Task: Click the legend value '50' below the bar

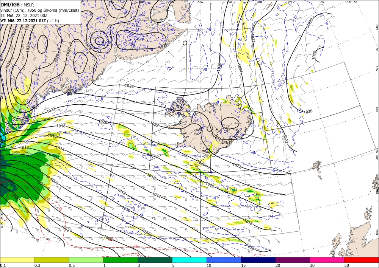Action: tap(347, 265)
